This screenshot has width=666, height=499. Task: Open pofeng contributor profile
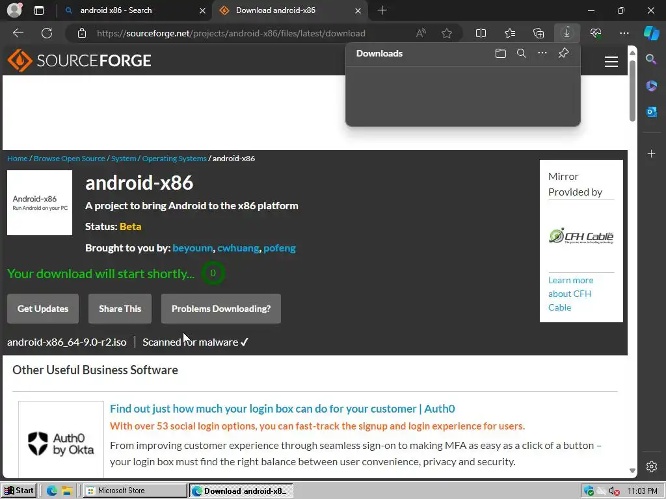click(280, 248)
